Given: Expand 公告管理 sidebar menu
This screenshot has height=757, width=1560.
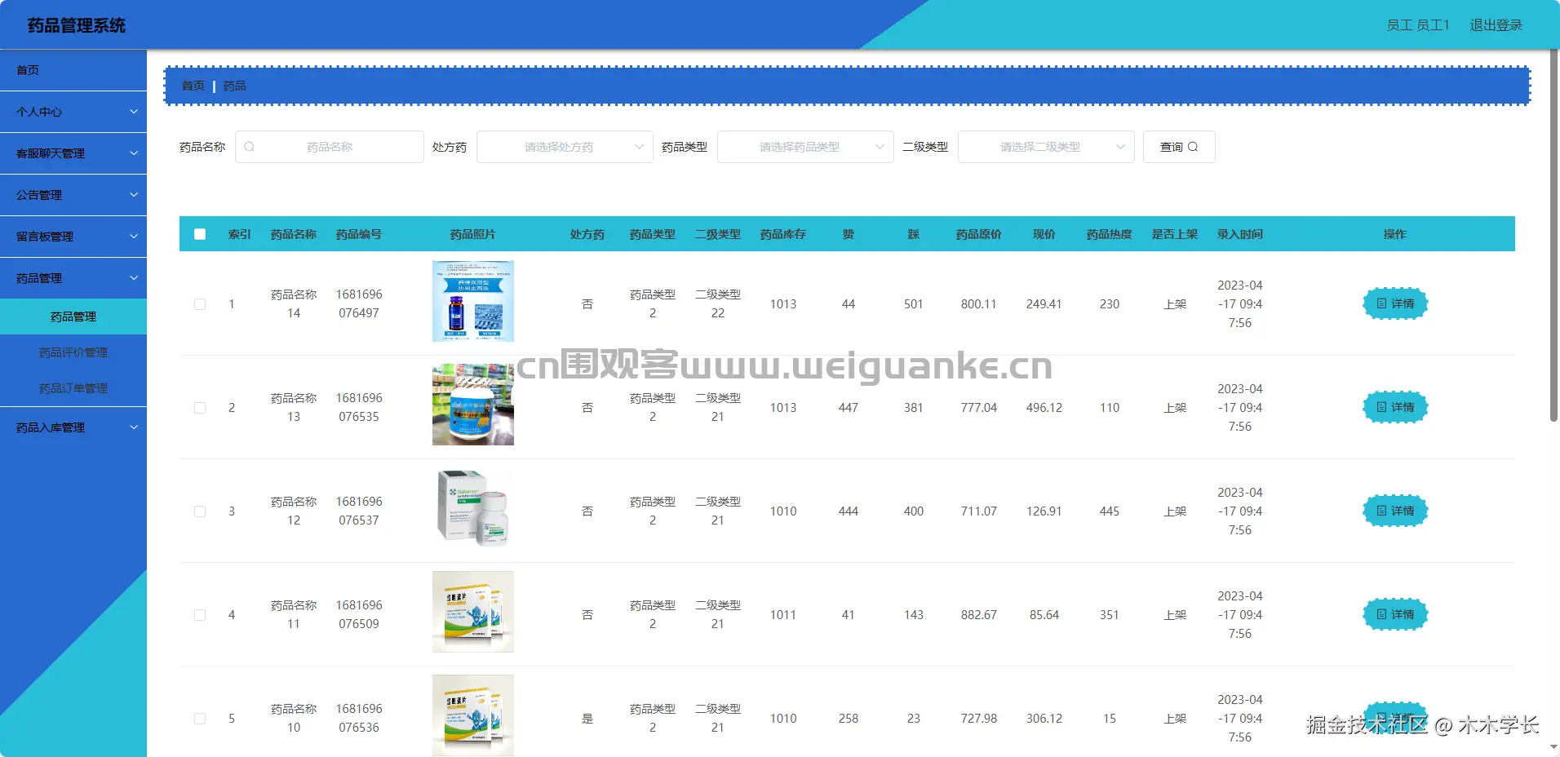Looking at the screenshot, I should (x=73, y=195).
